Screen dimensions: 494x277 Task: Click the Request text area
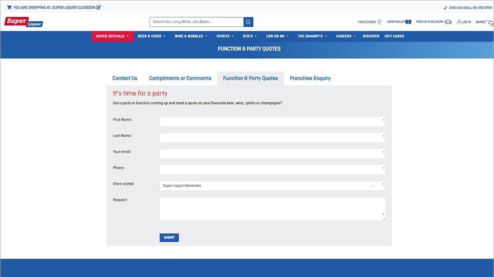click(x=273, y=209)
